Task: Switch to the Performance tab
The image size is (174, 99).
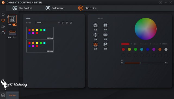Action: (55, 8)
